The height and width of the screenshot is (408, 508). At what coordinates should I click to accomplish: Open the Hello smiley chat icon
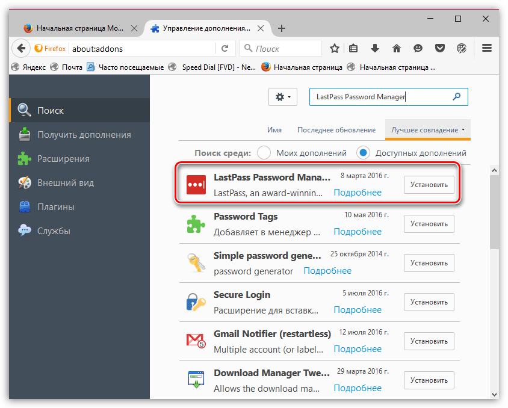[x=418, y=49]
